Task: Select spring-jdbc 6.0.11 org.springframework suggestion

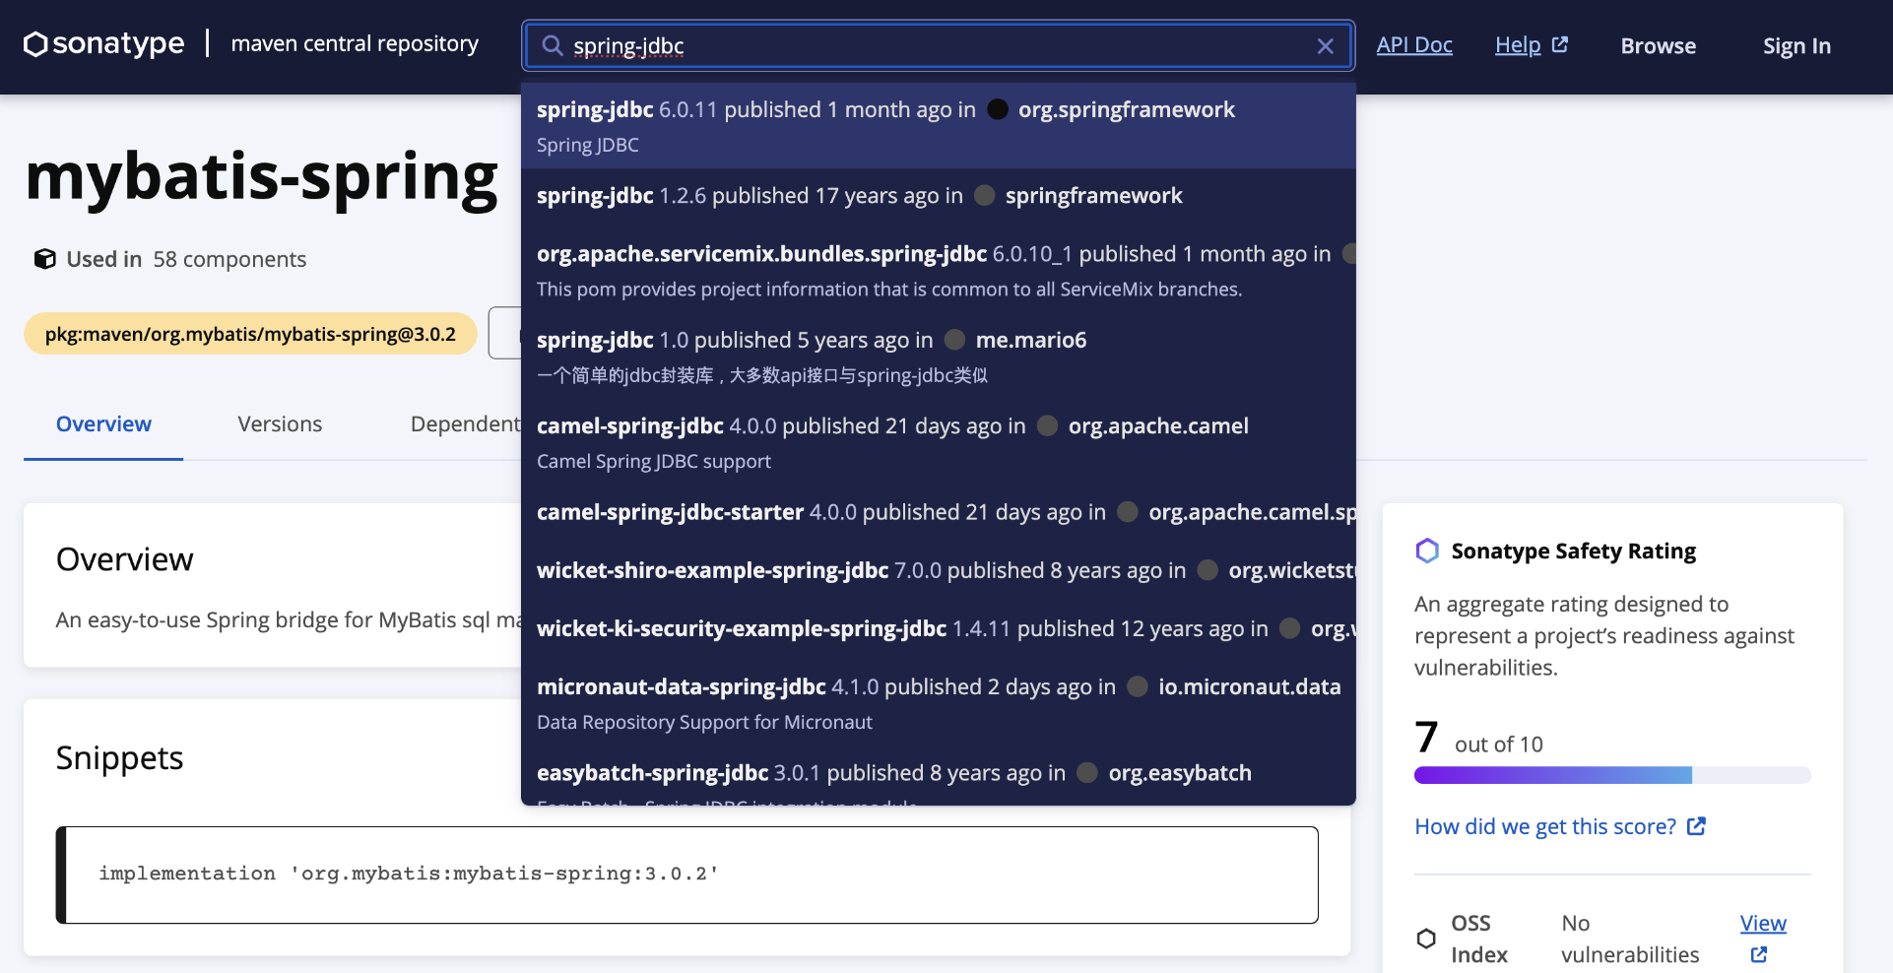Action: [939, 126]
